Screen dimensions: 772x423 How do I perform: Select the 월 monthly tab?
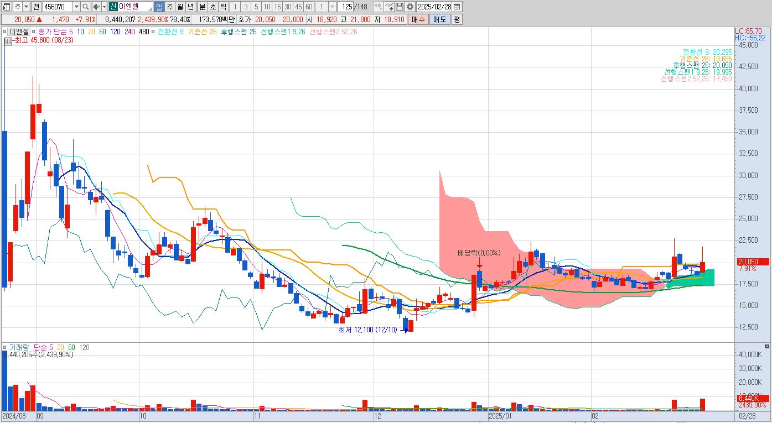(180, 7)
